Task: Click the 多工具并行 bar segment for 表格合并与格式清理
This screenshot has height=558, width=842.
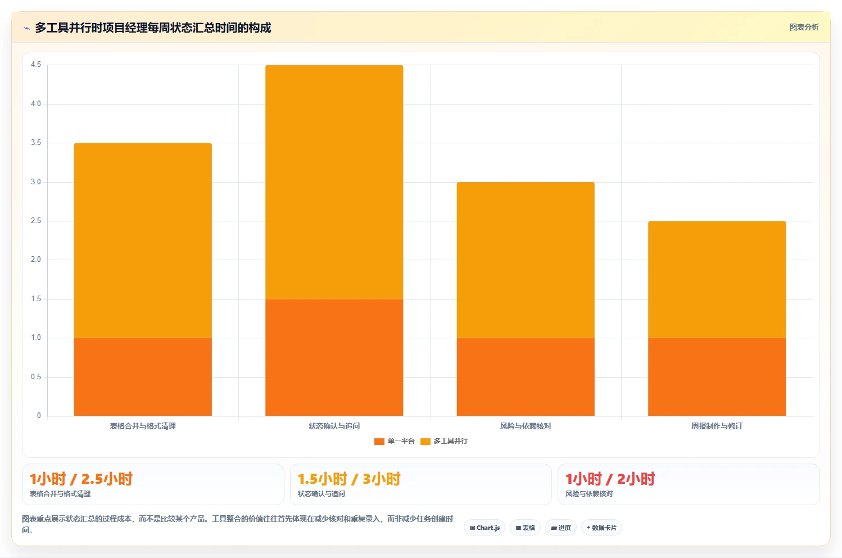Action: [143, 241]
